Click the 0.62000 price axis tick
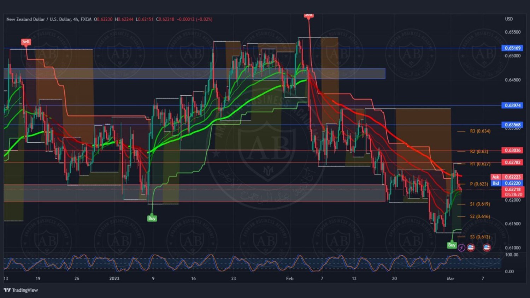Image resolution: width=530 pixels, height=298 pixels. [513, 200]
